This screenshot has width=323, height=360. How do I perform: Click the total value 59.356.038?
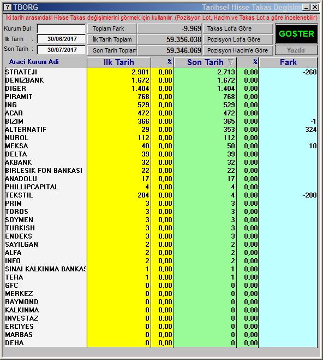(170, 39)
